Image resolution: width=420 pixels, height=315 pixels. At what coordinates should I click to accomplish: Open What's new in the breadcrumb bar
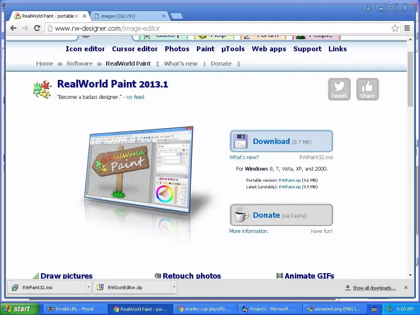pos(181,64)
